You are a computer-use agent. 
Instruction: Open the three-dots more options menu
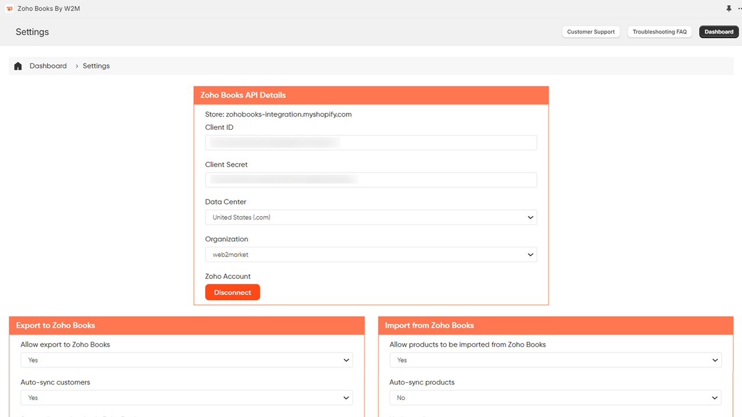tap(740, 9)
